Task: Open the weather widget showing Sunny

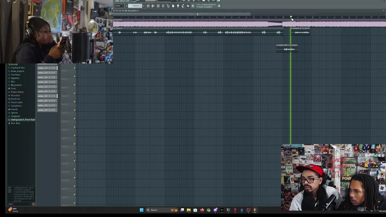Action: [x=13, y=210]
